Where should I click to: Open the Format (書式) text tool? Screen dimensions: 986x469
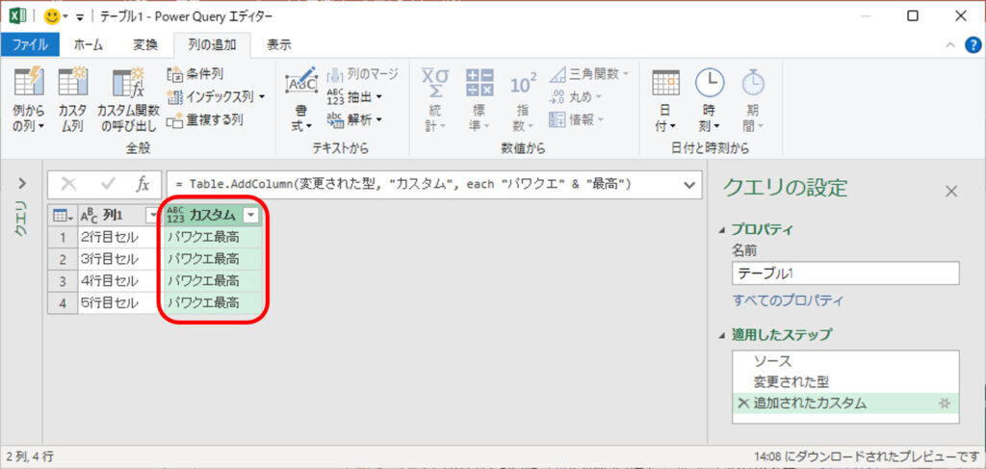(x=301, y=99)
